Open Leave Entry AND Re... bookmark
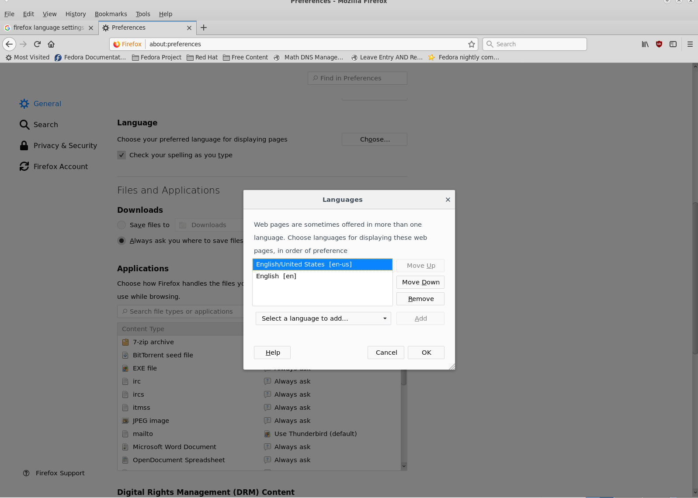698x498 pixels. (387, 57)
